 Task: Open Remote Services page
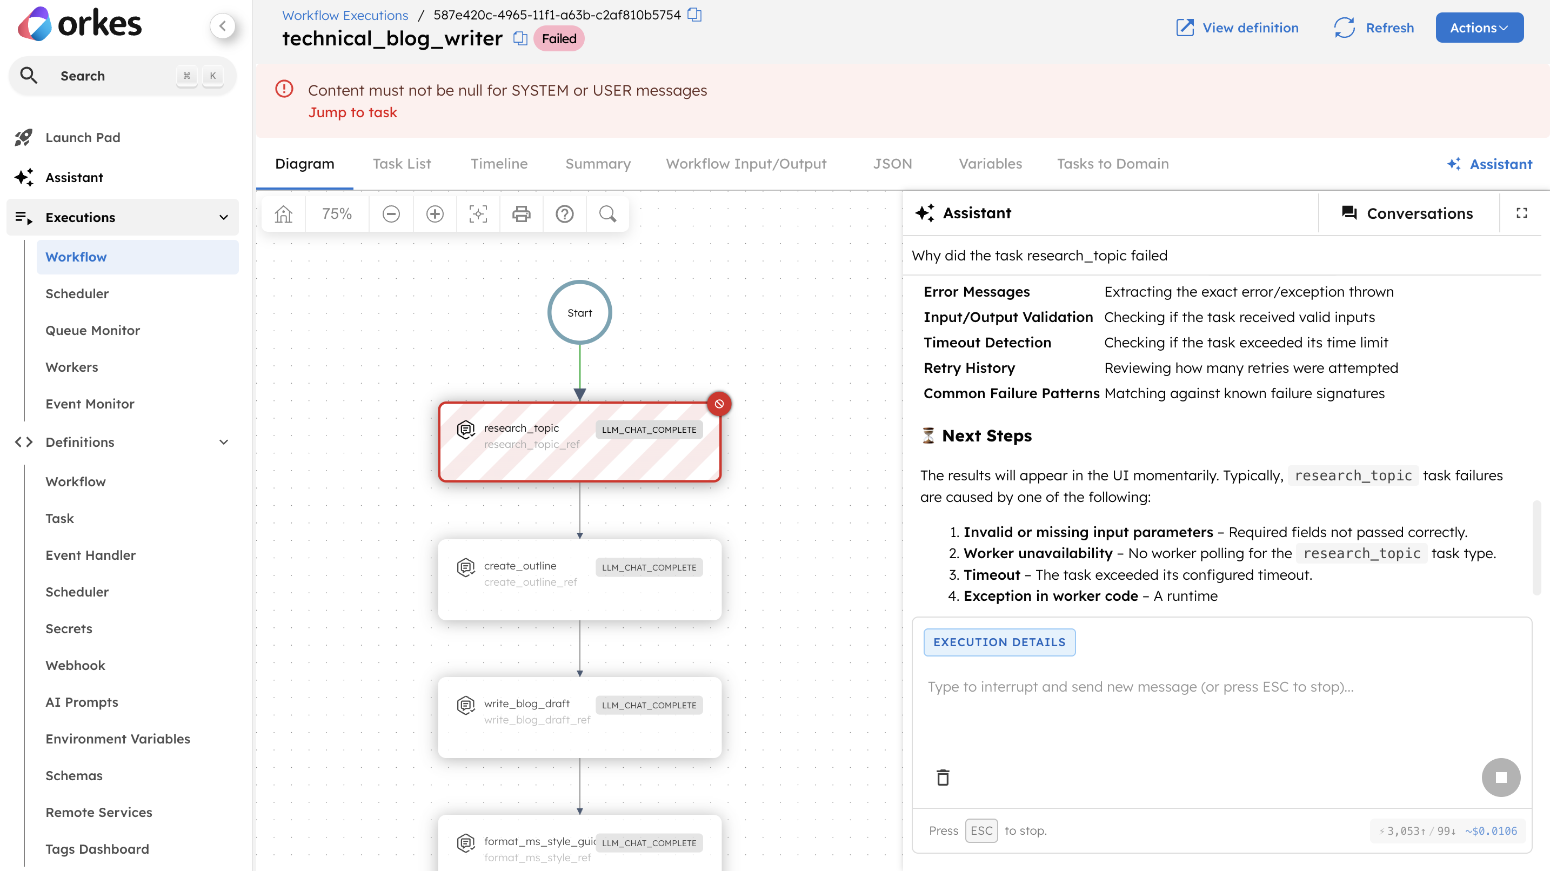click(x=99, y=812)
